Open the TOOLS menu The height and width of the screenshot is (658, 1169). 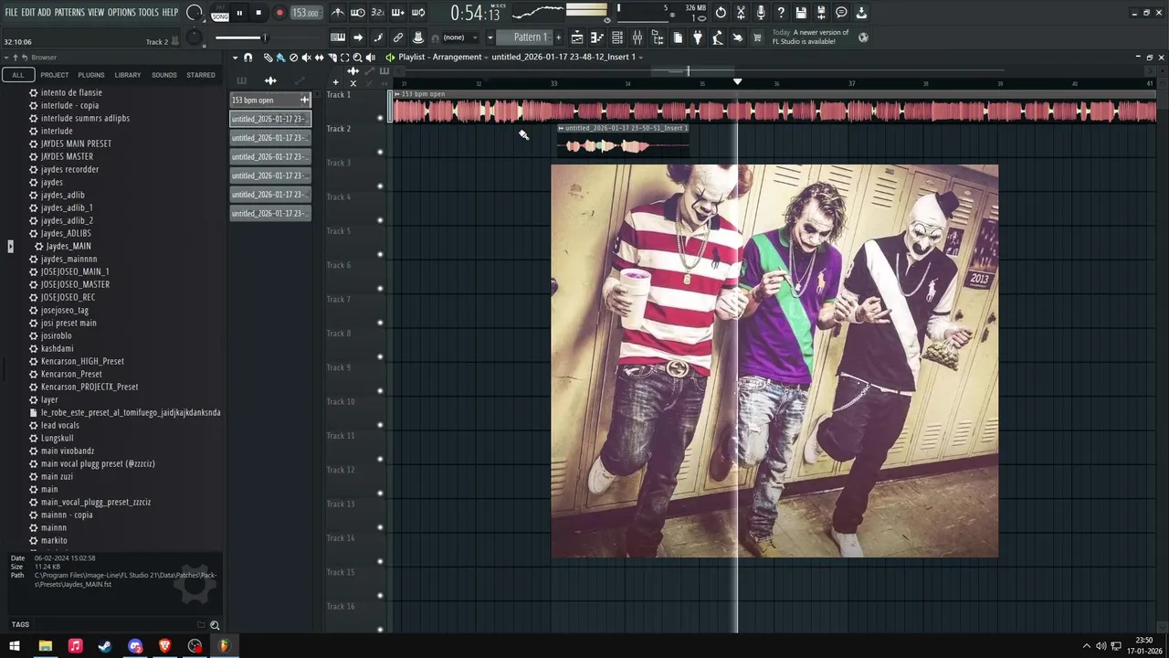[148, 13]
